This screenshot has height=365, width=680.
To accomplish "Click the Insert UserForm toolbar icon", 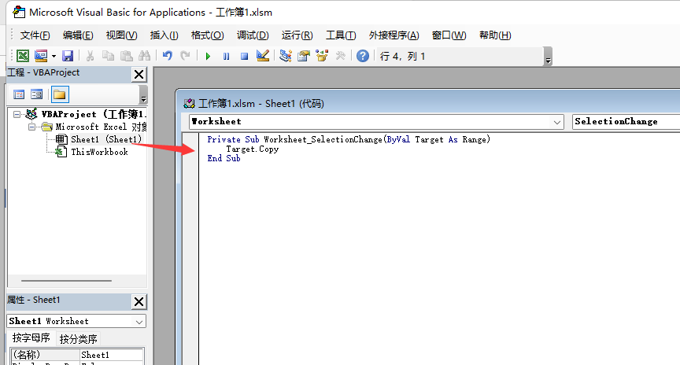I will pos(41,56).
